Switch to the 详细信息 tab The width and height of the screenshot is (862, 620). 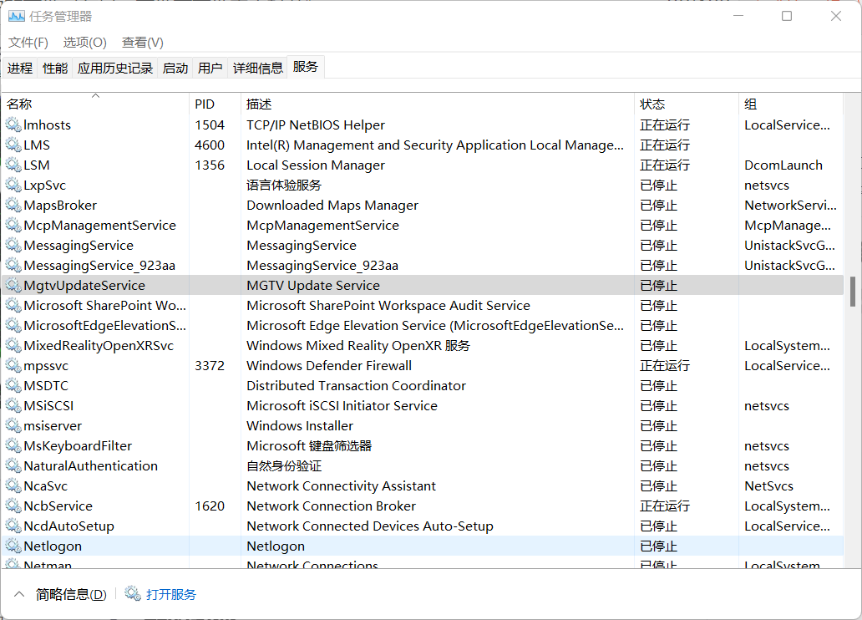[x=258, y=69]
